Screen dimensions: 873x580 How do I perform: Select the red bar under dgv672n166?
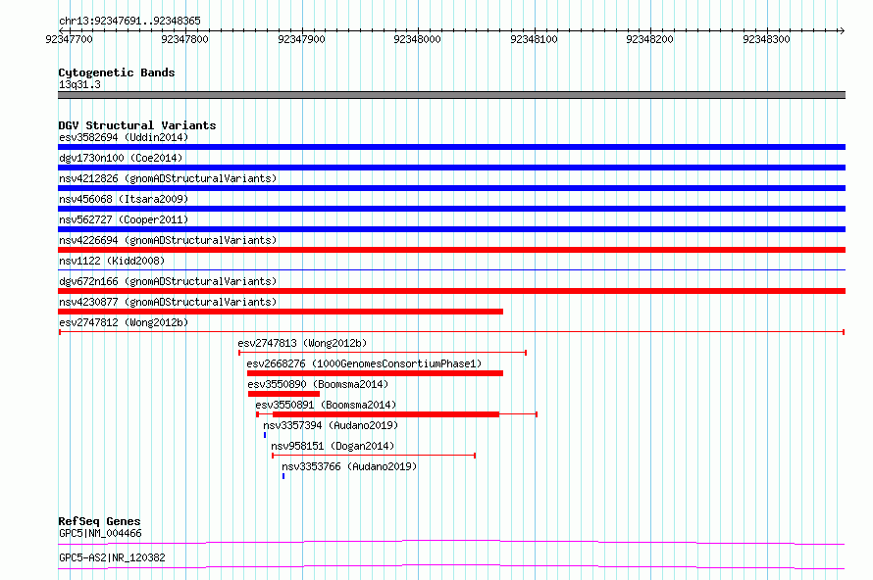tap(451, 291)
